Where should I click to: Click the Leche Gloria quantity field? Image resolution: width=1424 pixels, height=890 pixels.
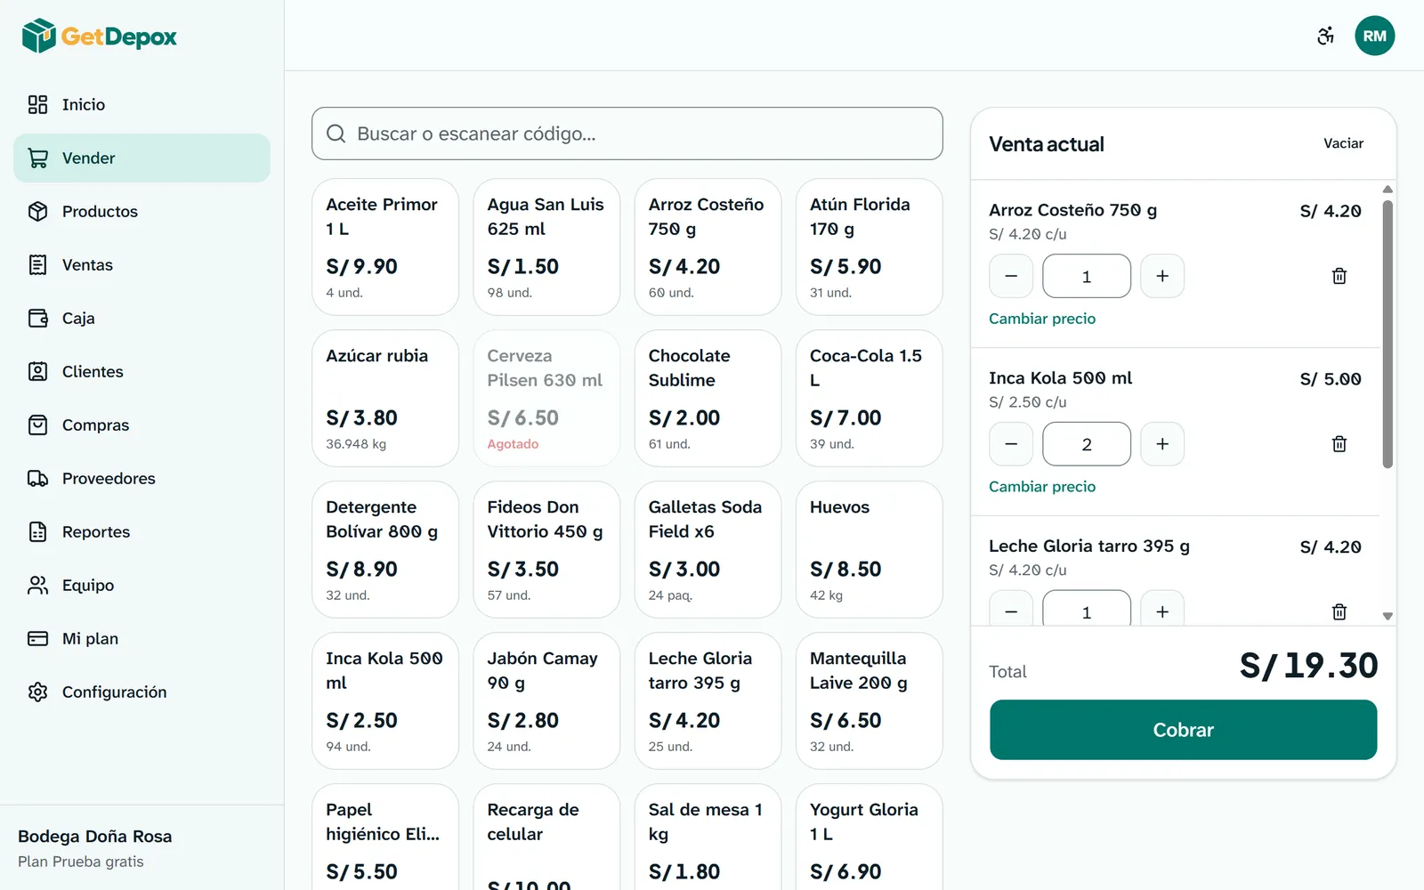click(1087, 610)
